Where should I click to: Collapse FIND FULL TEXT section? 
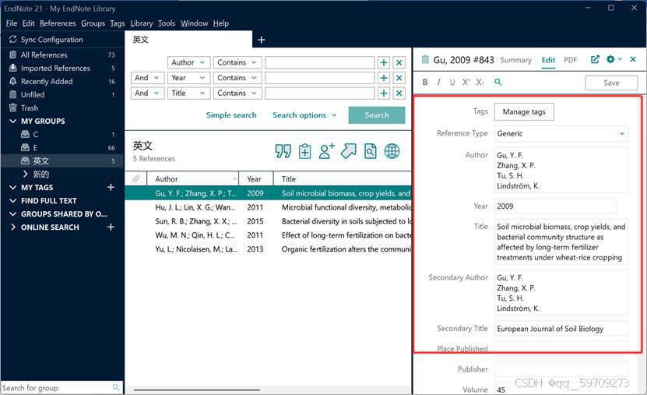pyautogui.click(x=12, y=200)
